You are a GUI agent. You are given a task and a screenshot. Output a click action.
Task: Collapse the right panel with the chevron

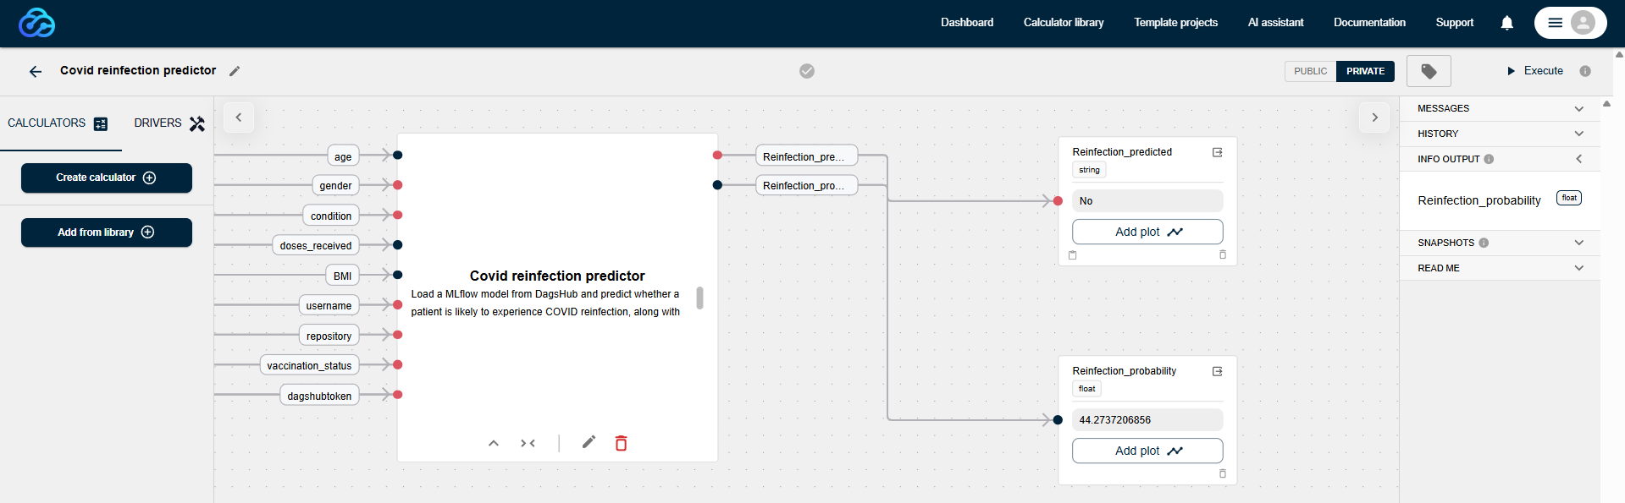pos(1374,118)
